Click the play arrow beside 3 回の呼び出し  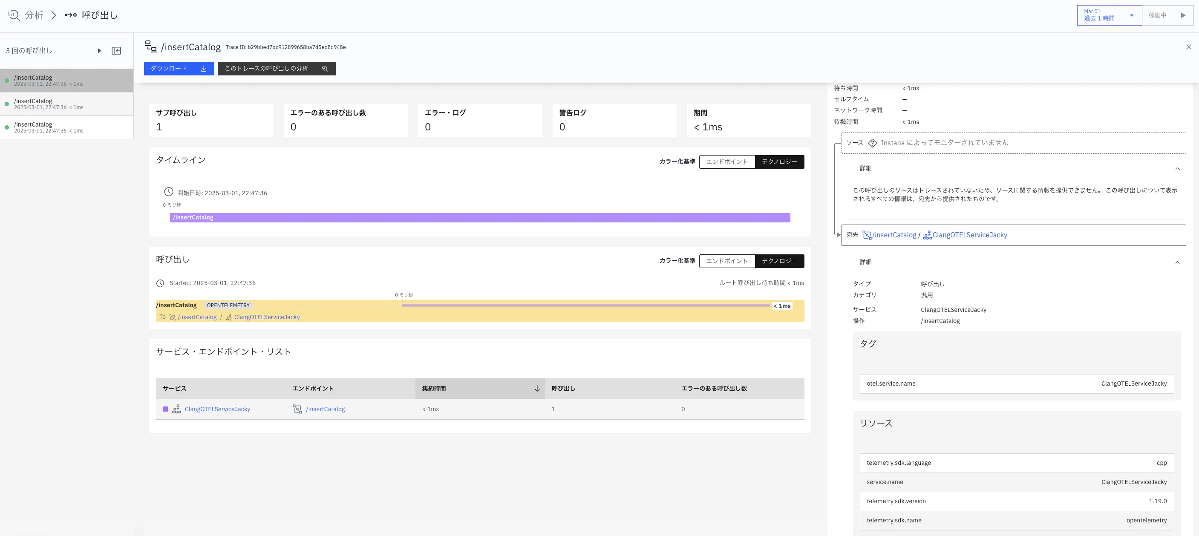pos(99,51)
